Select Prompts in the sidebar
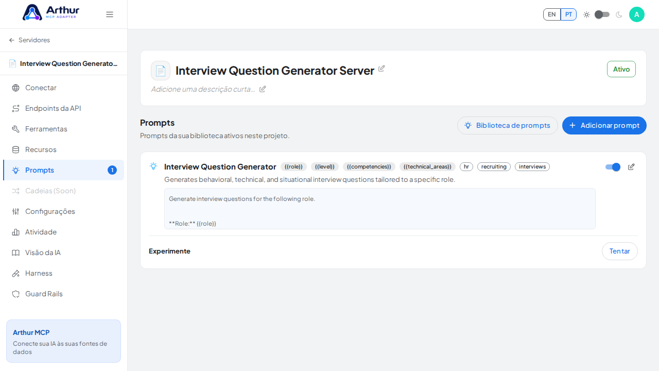The image size is (659, 371). [63, 170]
